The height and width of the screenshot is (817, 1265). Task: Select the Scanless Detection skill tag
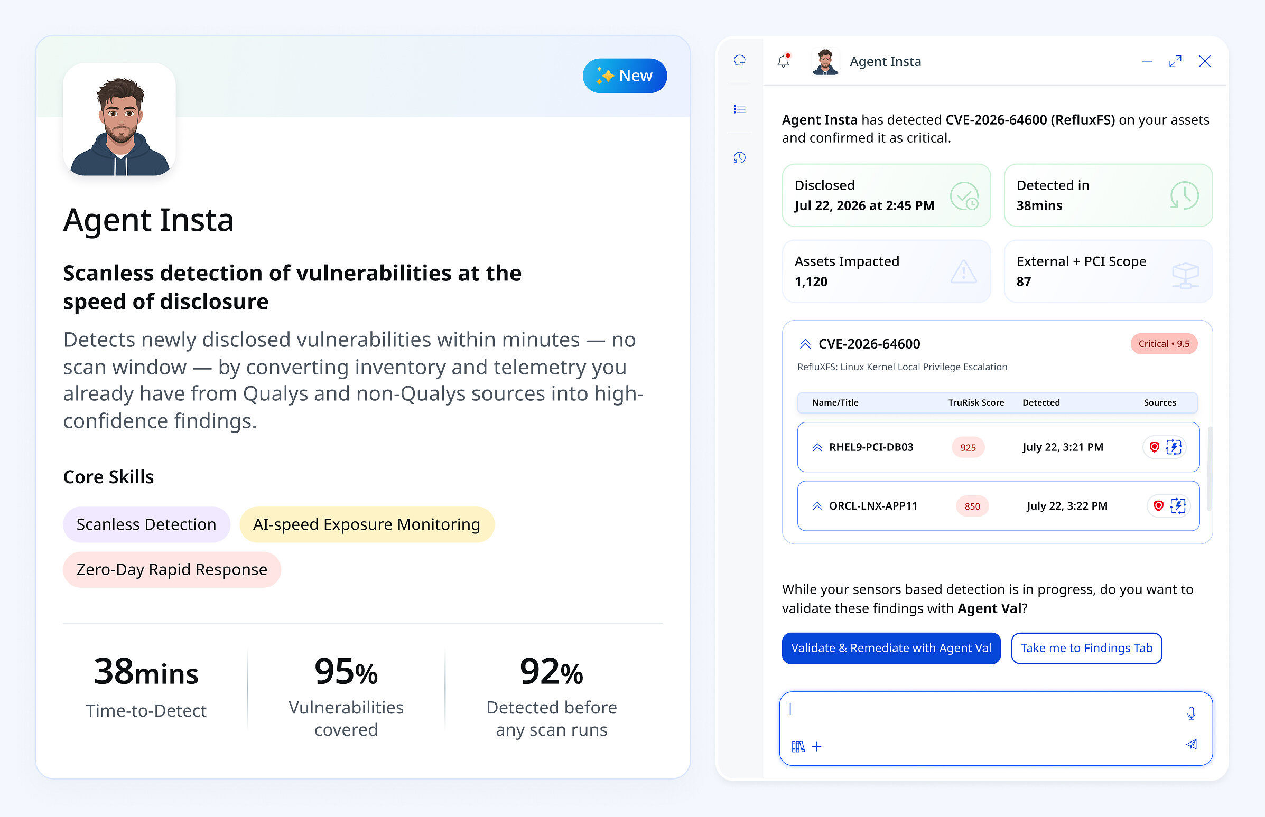pos(146,524)
